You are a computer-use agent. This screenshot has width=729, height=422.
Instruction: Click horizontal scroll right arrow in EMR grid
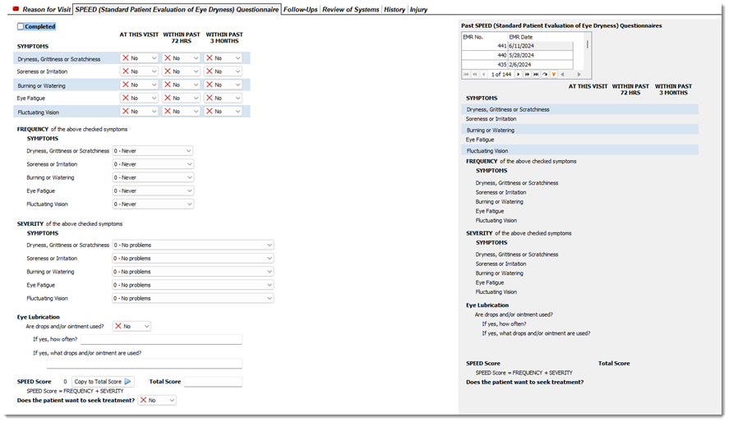pos(579,74)
